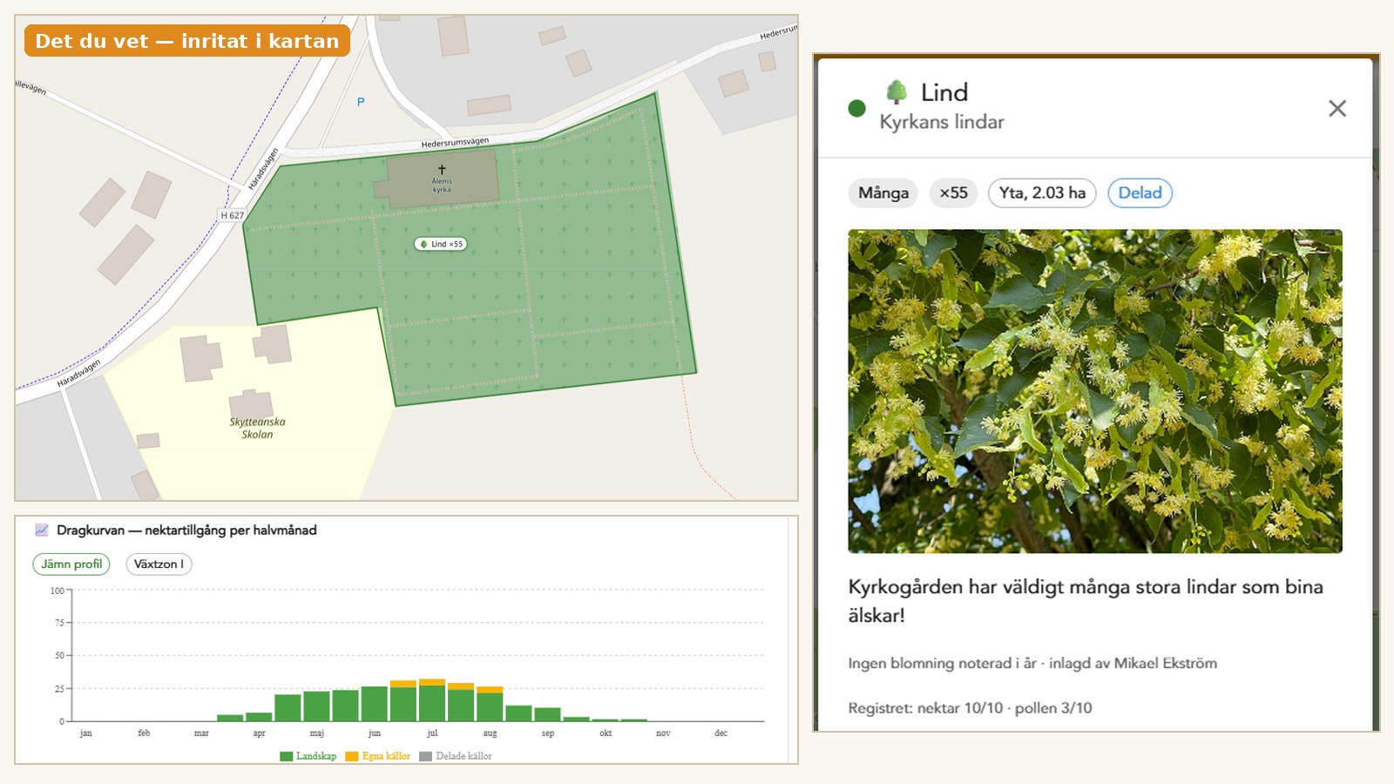
Task: Select the Många tag chip
Action: [883, 193]
